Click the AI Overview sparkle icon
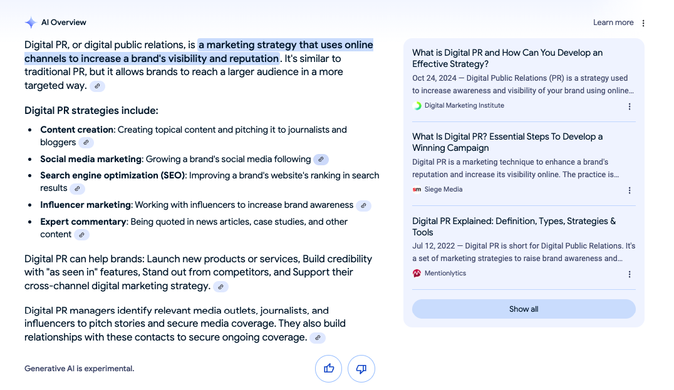This screenshot has height=390, width=674. click(31, 23)
